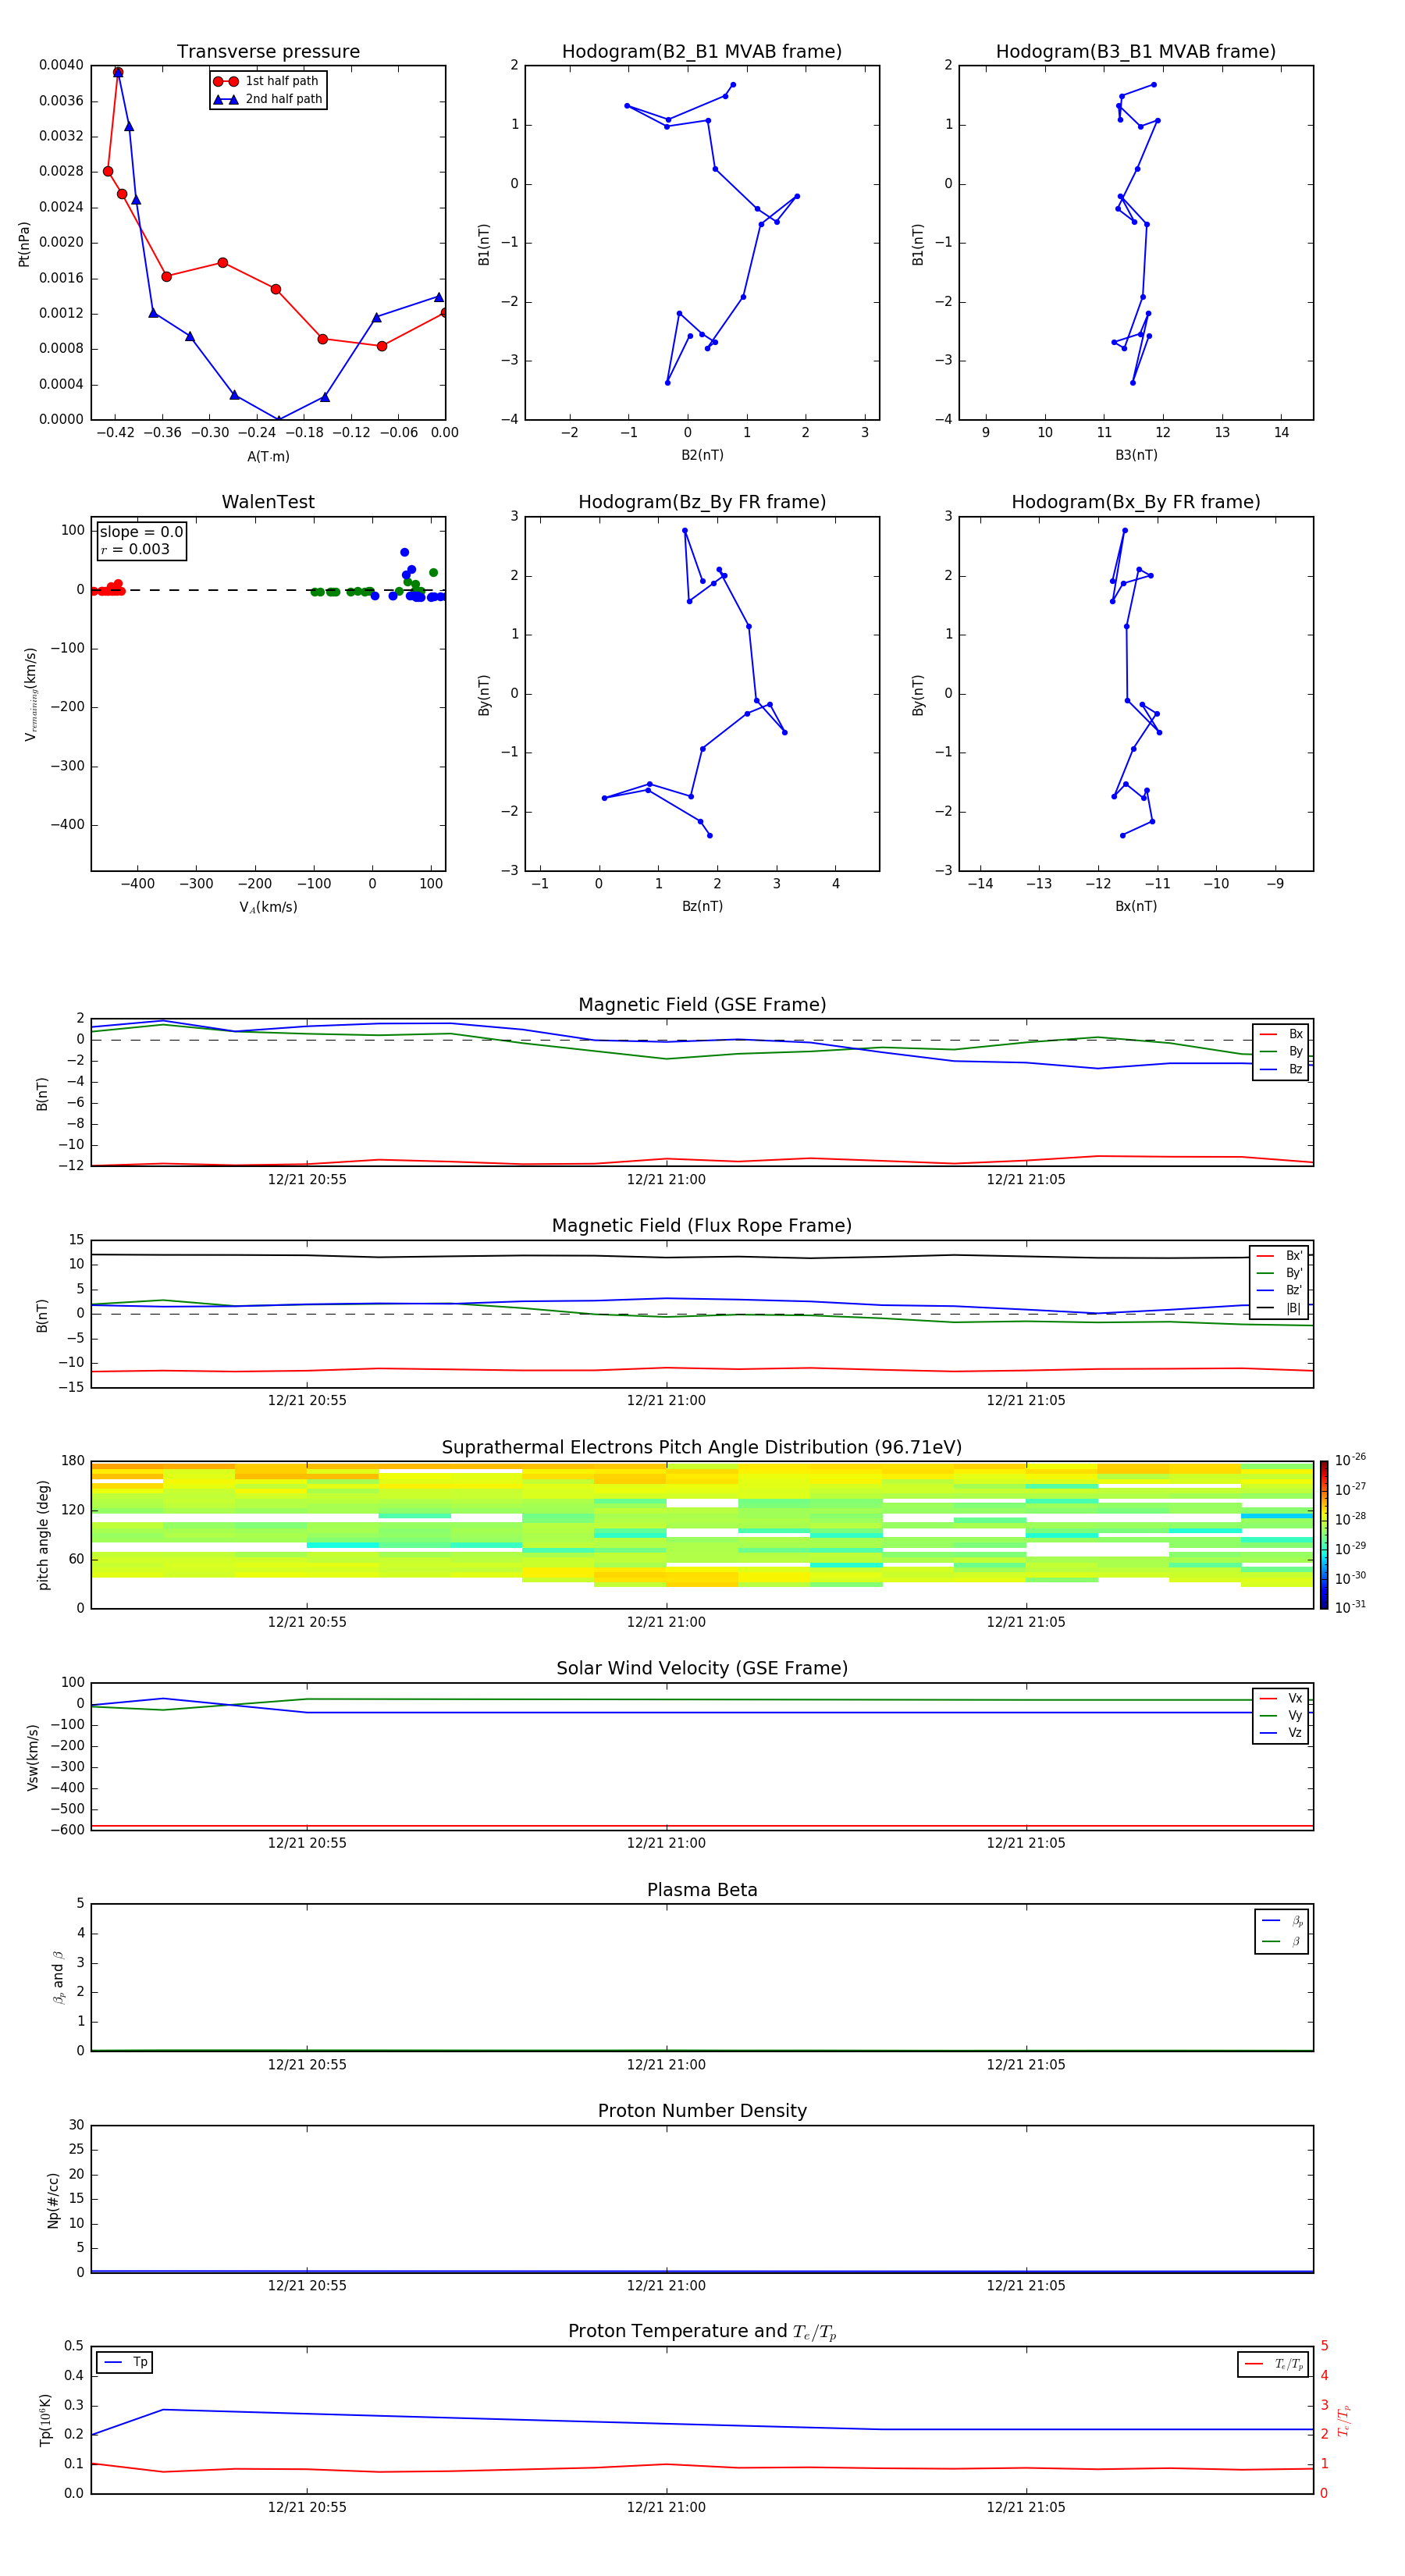Image resolution: width=1405 pixels, height=2576 pixels.
Task: Click the "Proton Temperature and Te/Tp" title
Action: [x=702, y=2332]
